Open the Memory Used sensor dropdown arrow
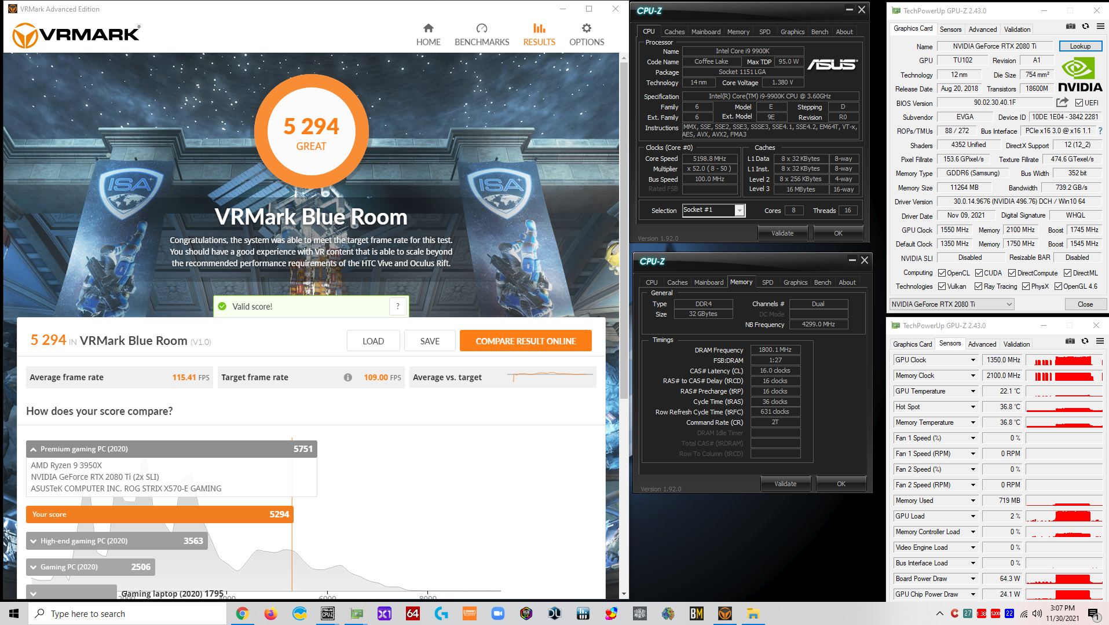1109x625 pixels. pos(973,501)
